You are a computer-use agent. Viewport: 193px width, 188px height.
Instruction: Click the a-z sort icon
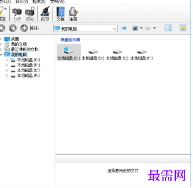[x=148, y=28]
